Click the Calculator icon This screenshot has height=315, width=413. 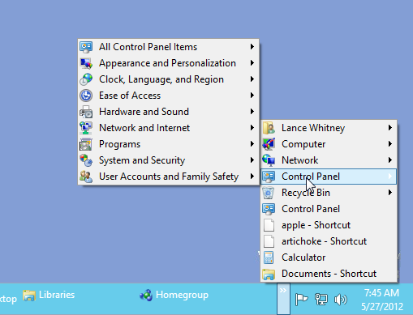click(x=269, y=258)
